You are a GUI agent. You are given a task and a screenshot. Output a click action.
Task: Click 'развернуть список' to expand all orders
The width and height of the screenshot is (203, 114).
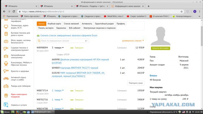(133, 41)
